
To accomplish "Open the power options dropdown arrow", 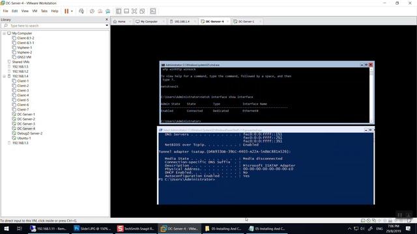I will 72,11.
